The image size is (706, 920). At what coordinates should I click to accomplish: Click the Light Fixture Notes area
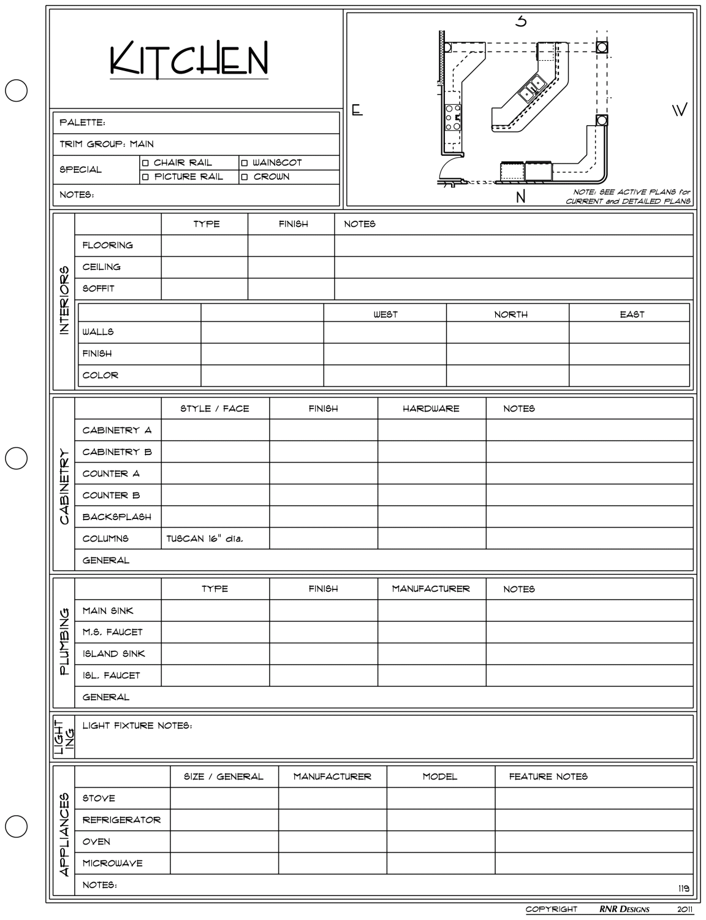(x=384, y=736)
